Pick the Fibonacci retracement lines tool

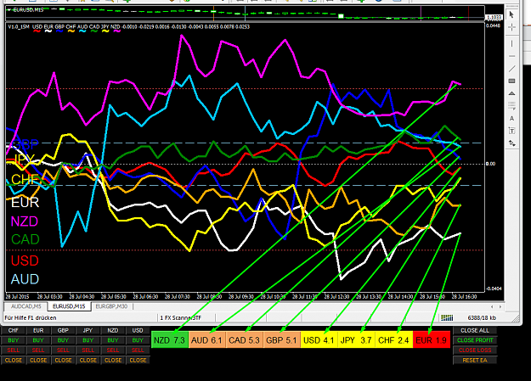click(511, 106)
